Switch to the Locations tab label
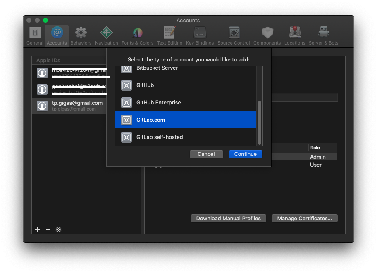 (295, 43)
